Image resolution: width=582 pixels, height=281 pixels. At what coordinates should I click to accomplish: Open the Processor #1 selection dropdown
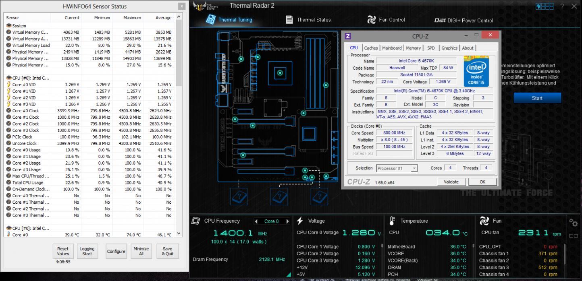click(x=397, y=168)
